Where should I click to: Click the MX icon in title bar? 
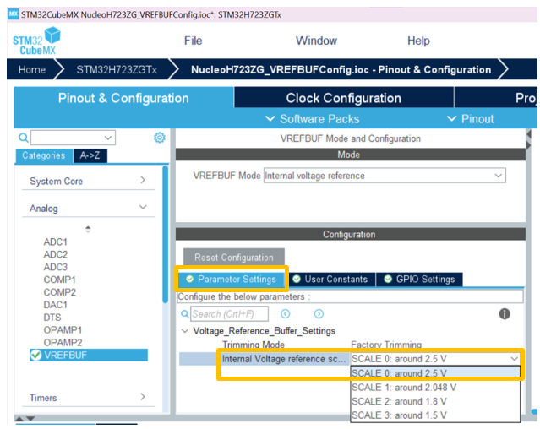coord(13,14)
